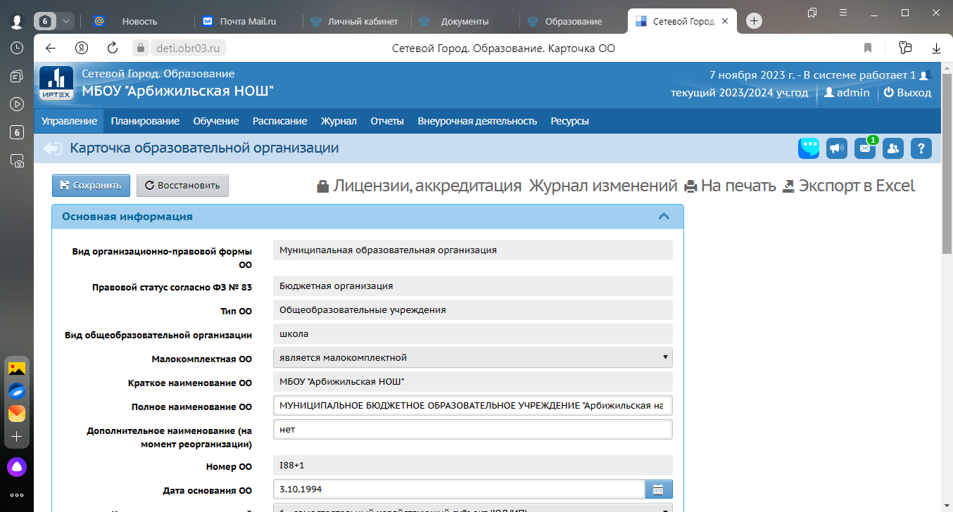Click На печать link
953x512 pixels.
[730, 186]
